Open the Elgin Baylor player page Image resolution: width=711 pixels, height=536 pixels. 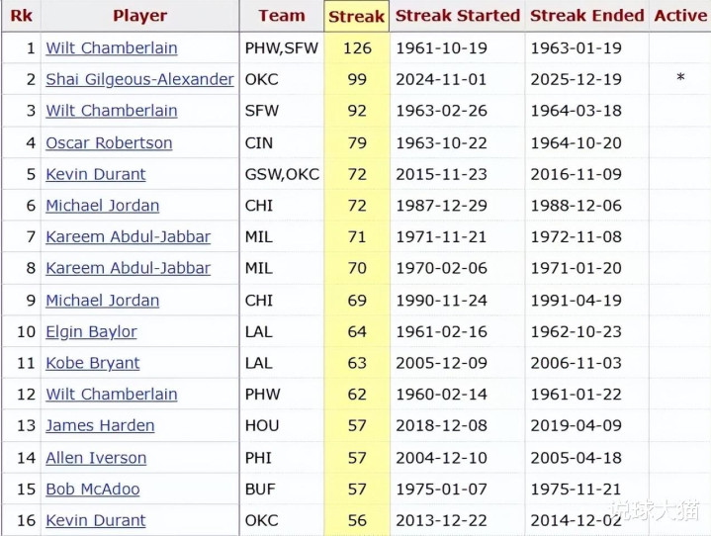click(x=91, y=331)
